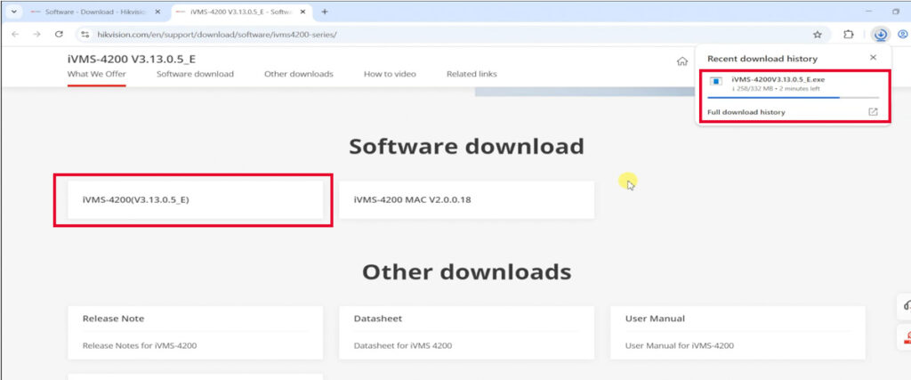View site information icon in address bar
Viewport: 911px width, 380px height.
[85, 34]
